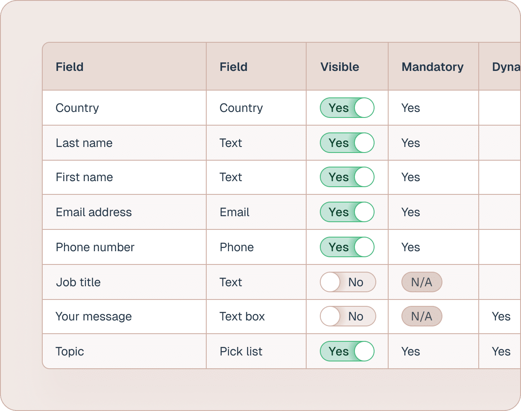Select the Pick list type cell
This screenshot has width=521, height=411.
pos(241,352)
